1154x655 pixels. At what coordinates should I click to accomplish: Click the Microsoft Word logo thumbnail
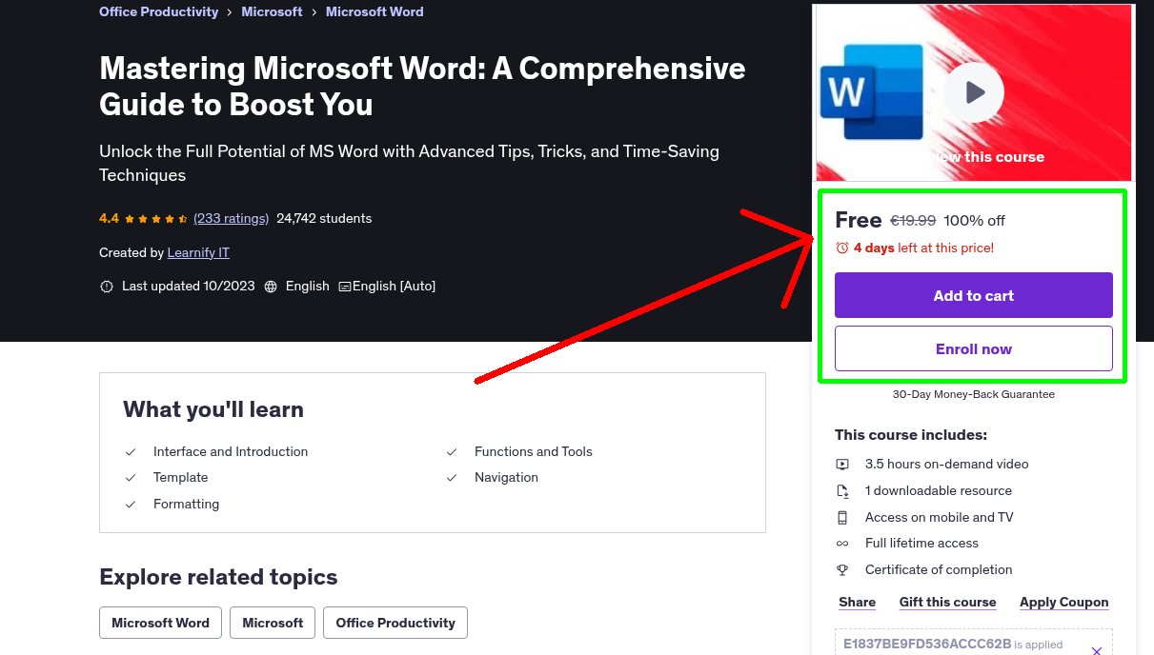(871, 92)
